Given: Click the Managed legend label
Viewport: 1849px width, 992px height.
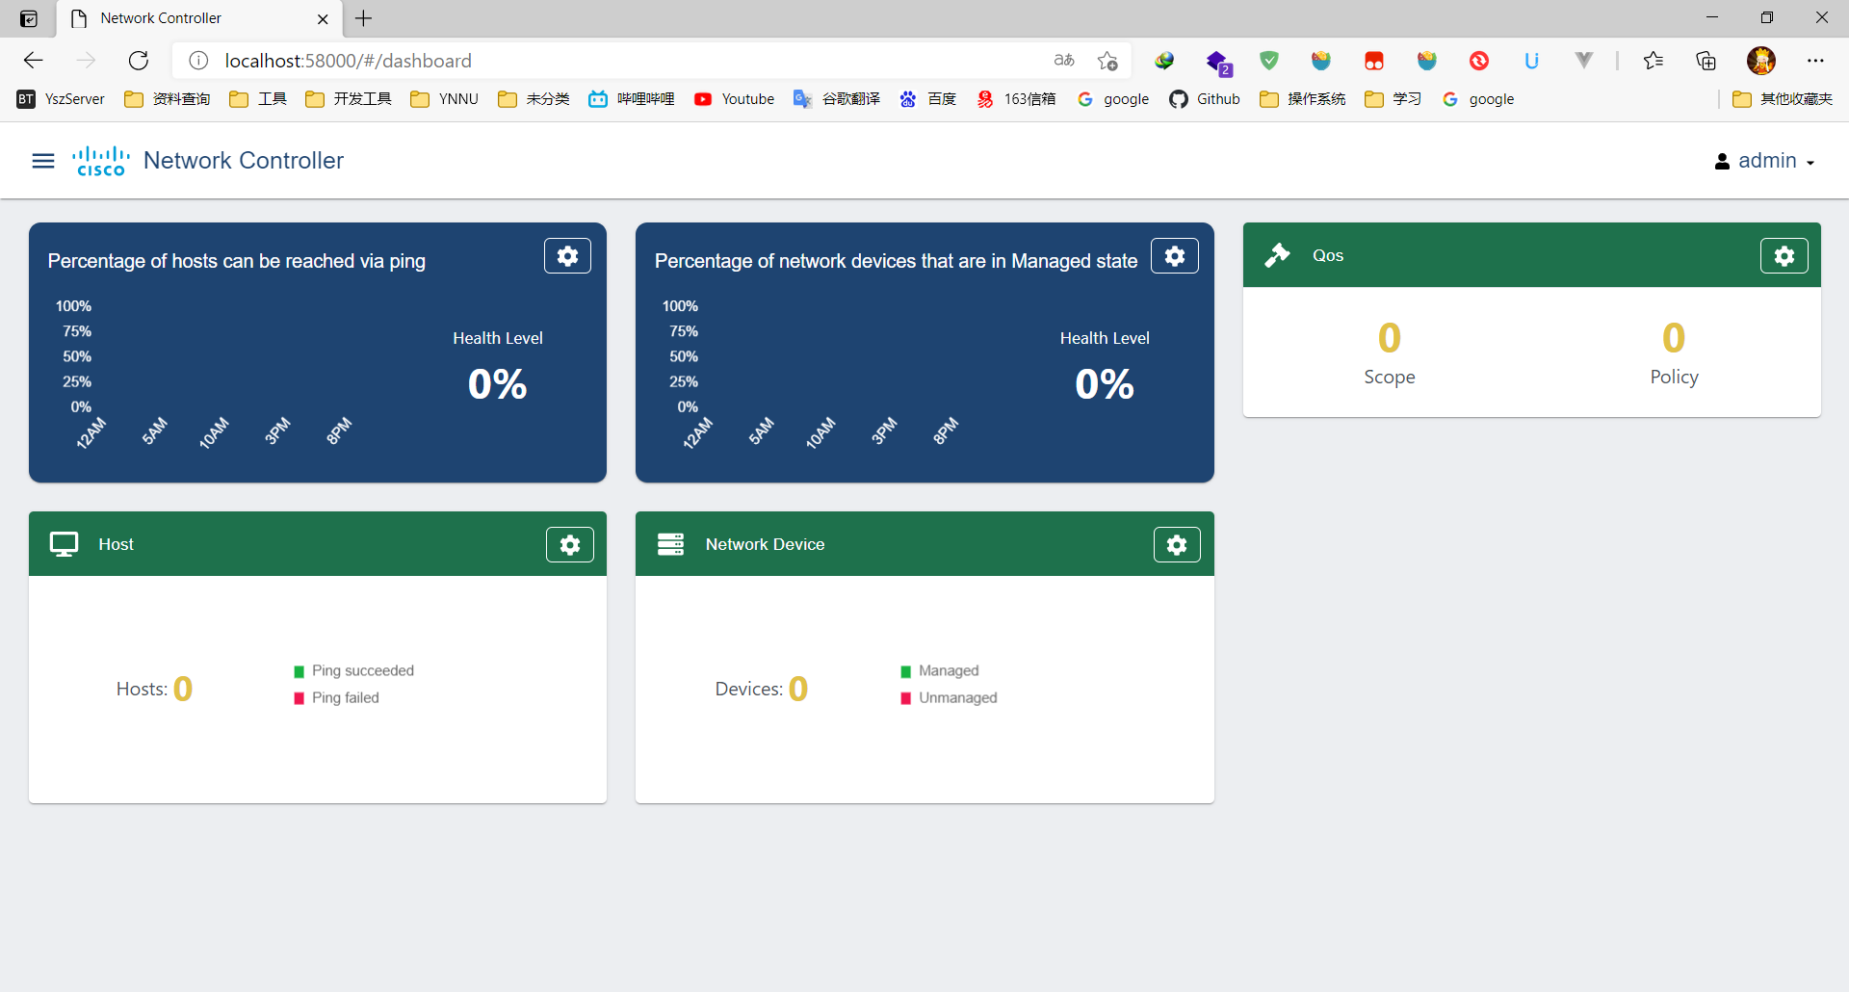Looking at the screenshot, I should click(949, 670).
